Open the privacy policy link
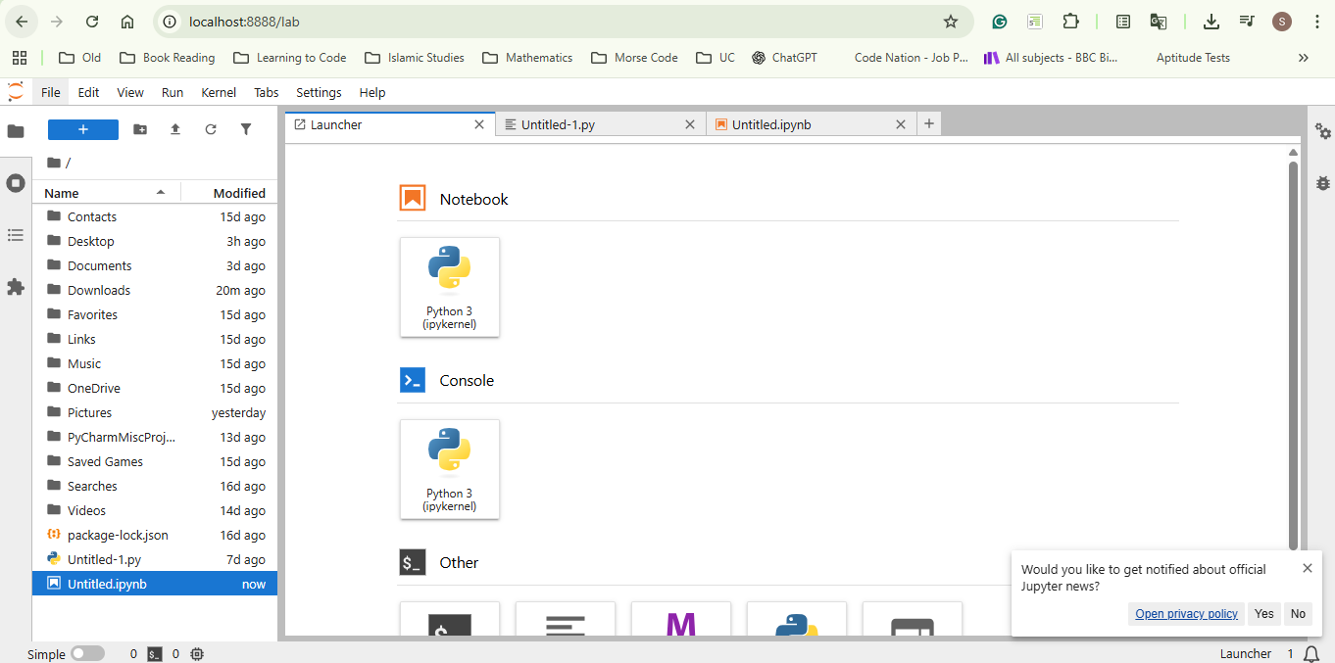Viewport: 1335px width, 663px height. (1186, 614)
